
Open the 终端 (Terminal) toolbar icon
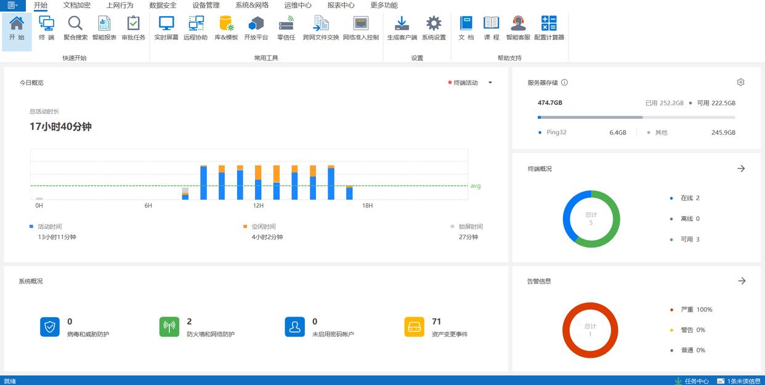(46, 28)
